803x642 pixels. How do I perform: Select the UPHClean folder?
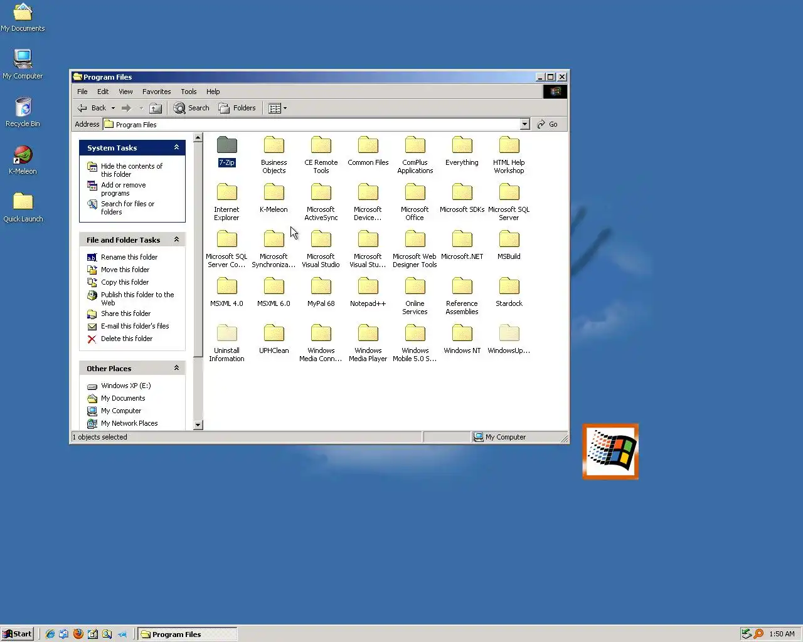(274, 339)
